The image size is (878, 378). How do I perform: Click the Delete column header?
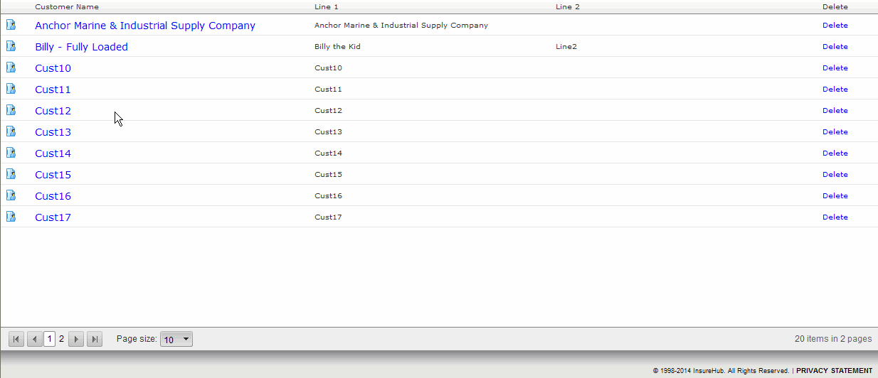pyautogui.click(x=835, y=7)
